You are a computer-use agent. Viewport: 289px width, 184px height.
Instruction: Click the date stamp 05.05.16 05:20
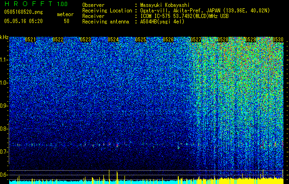pyautogui.click(x=23, y=21)
